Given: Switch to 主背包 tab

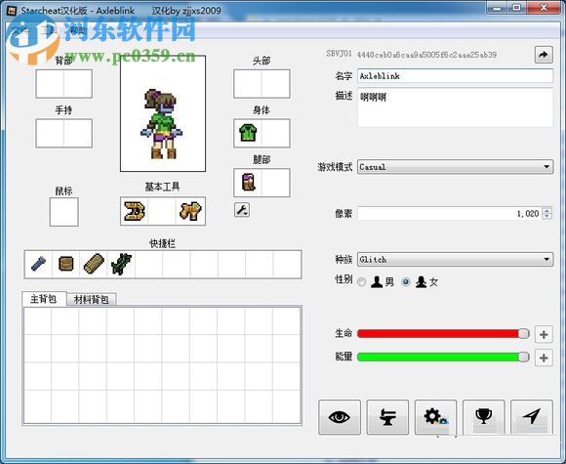Looking at the screenshot, I should [x=44, y=299].
